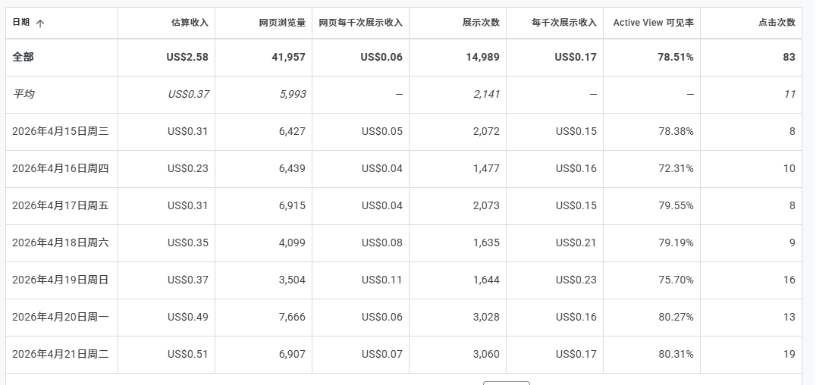
Task: Click the impressions 3,060 on 4月21日
Action: coord(486,354)
